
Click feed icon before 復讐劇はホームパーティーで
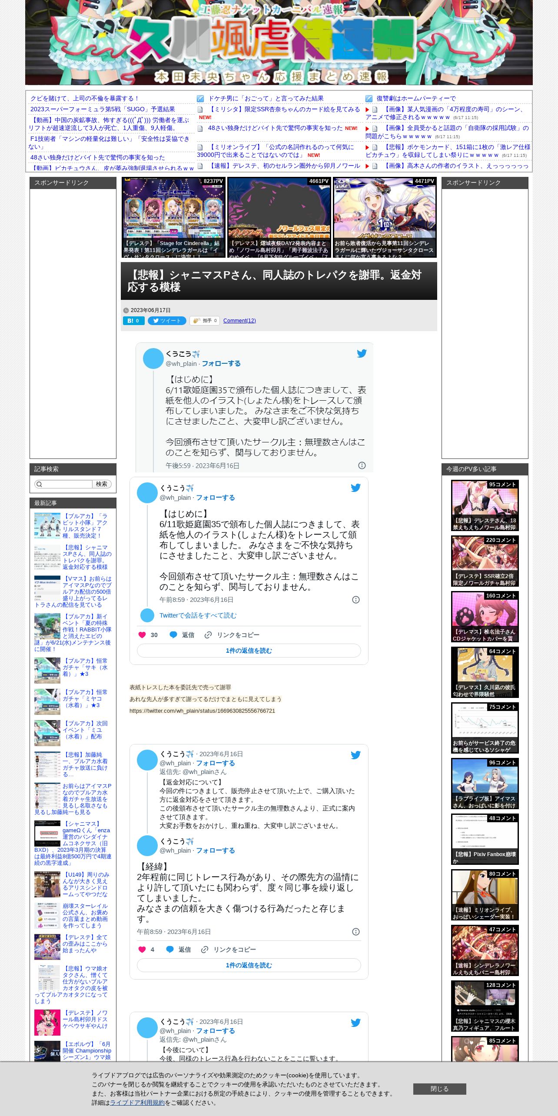pos(369,99)
